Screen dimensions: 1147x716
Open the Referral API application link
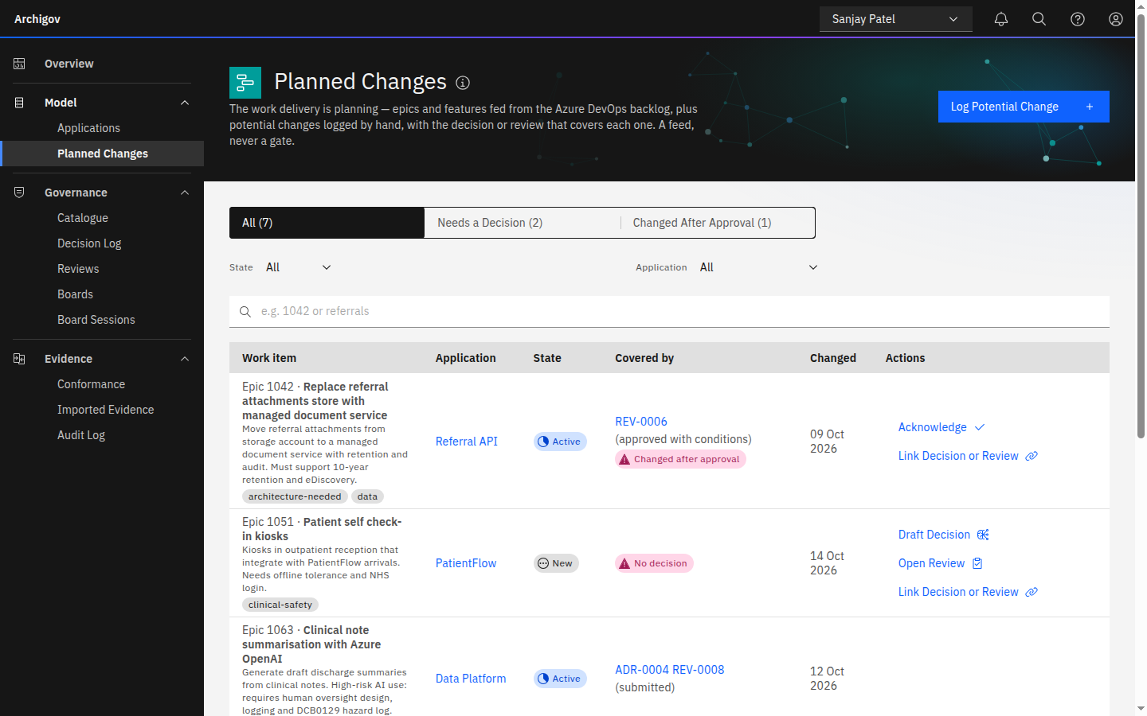click(467, 442)
